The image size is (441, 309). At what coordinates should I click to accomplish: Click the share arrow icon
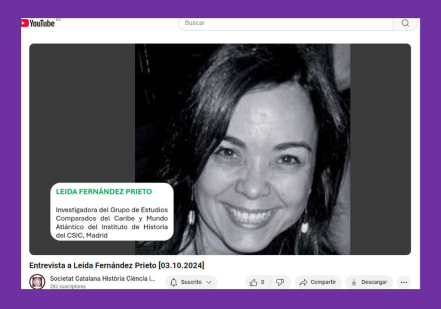point(303,282)
